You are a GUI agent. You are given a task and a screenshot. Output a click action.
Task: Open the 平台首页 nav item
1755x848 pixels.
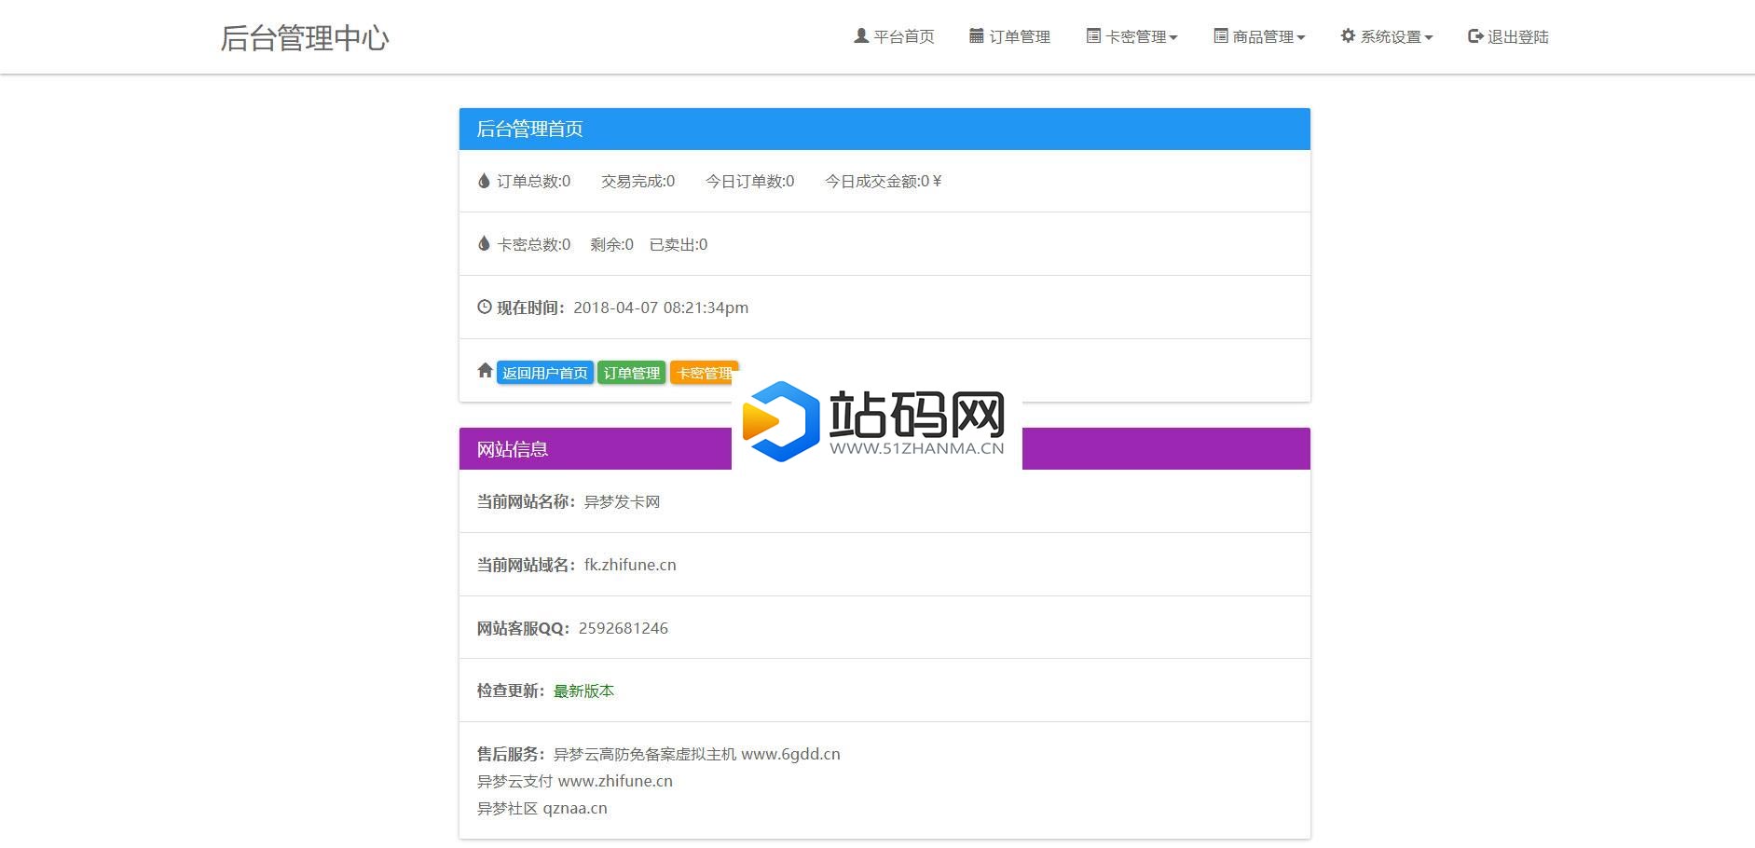tap(894, 36)
